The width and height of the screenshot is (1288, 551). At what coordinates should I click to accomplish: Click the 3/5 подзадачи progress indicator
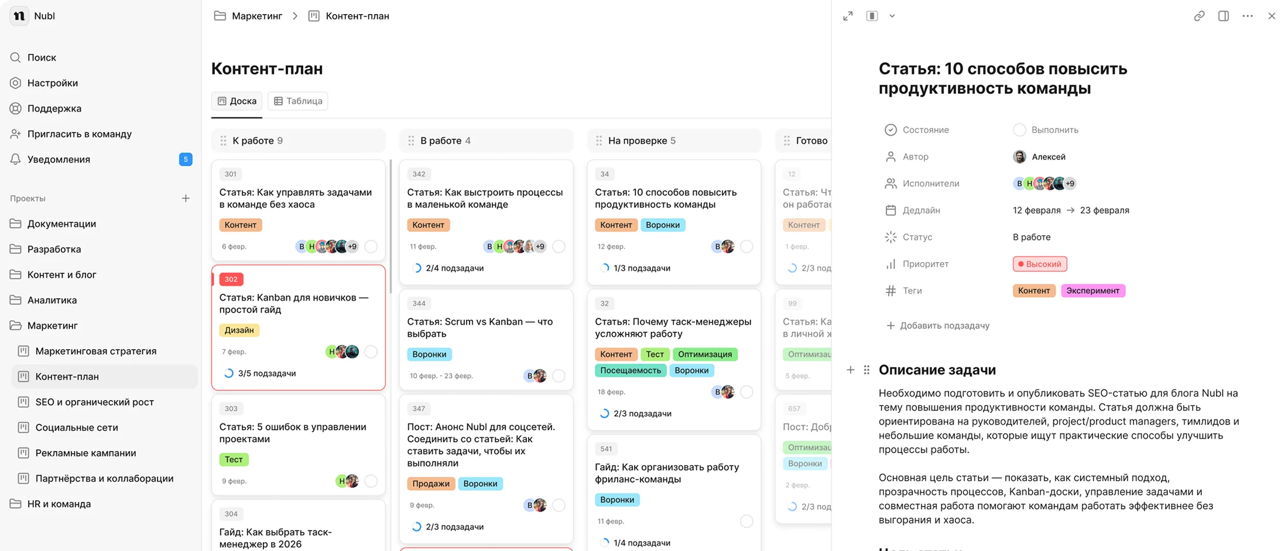point(260,373)
